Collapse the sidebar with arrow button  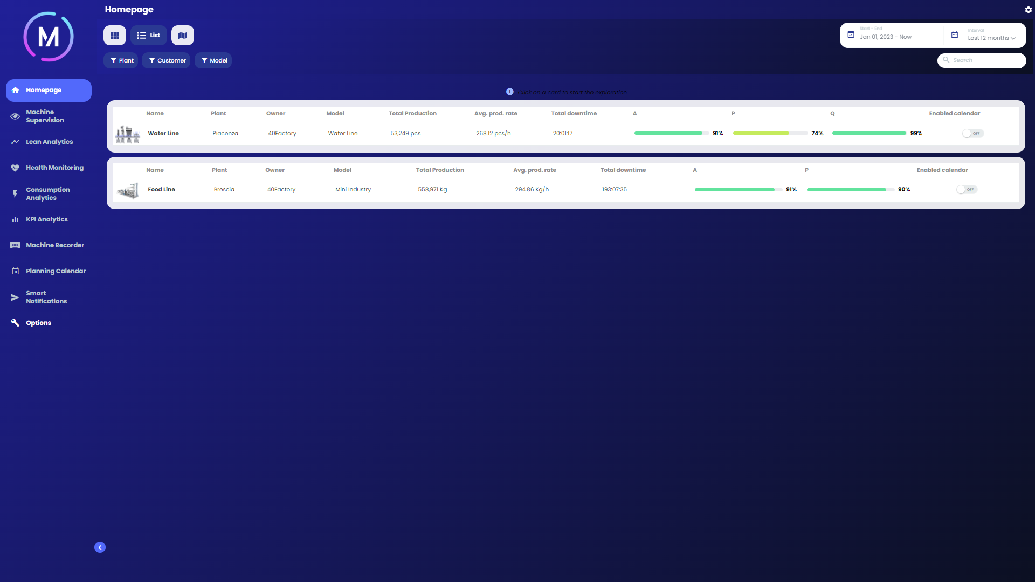[x=100, y=548]
